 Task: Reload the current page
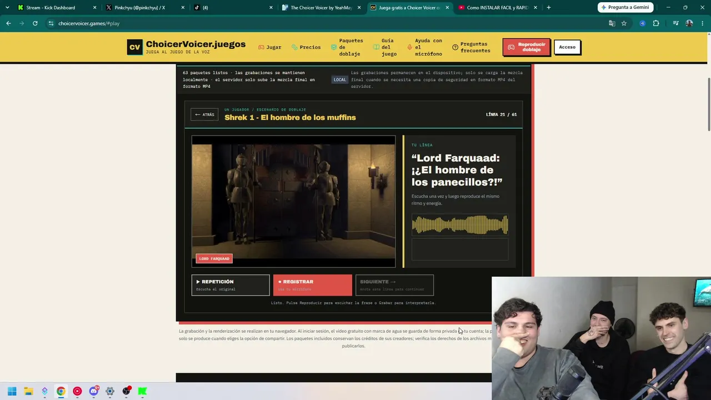[x=35, y=23]
